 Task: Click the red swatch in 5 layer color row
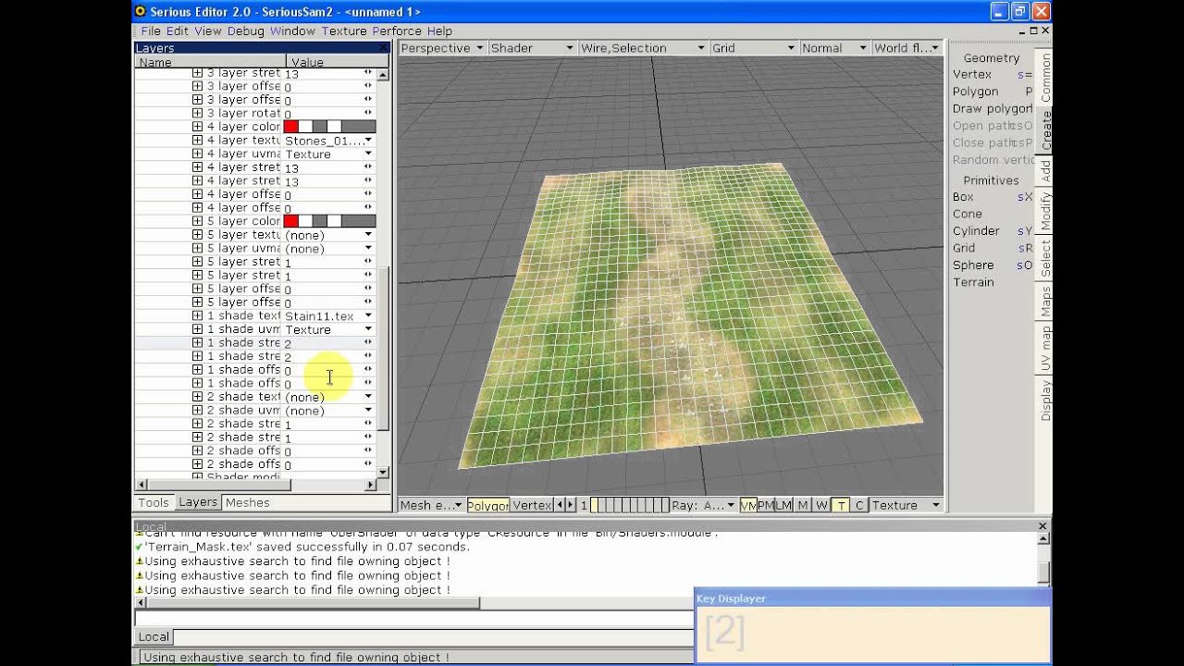point(290,221)
